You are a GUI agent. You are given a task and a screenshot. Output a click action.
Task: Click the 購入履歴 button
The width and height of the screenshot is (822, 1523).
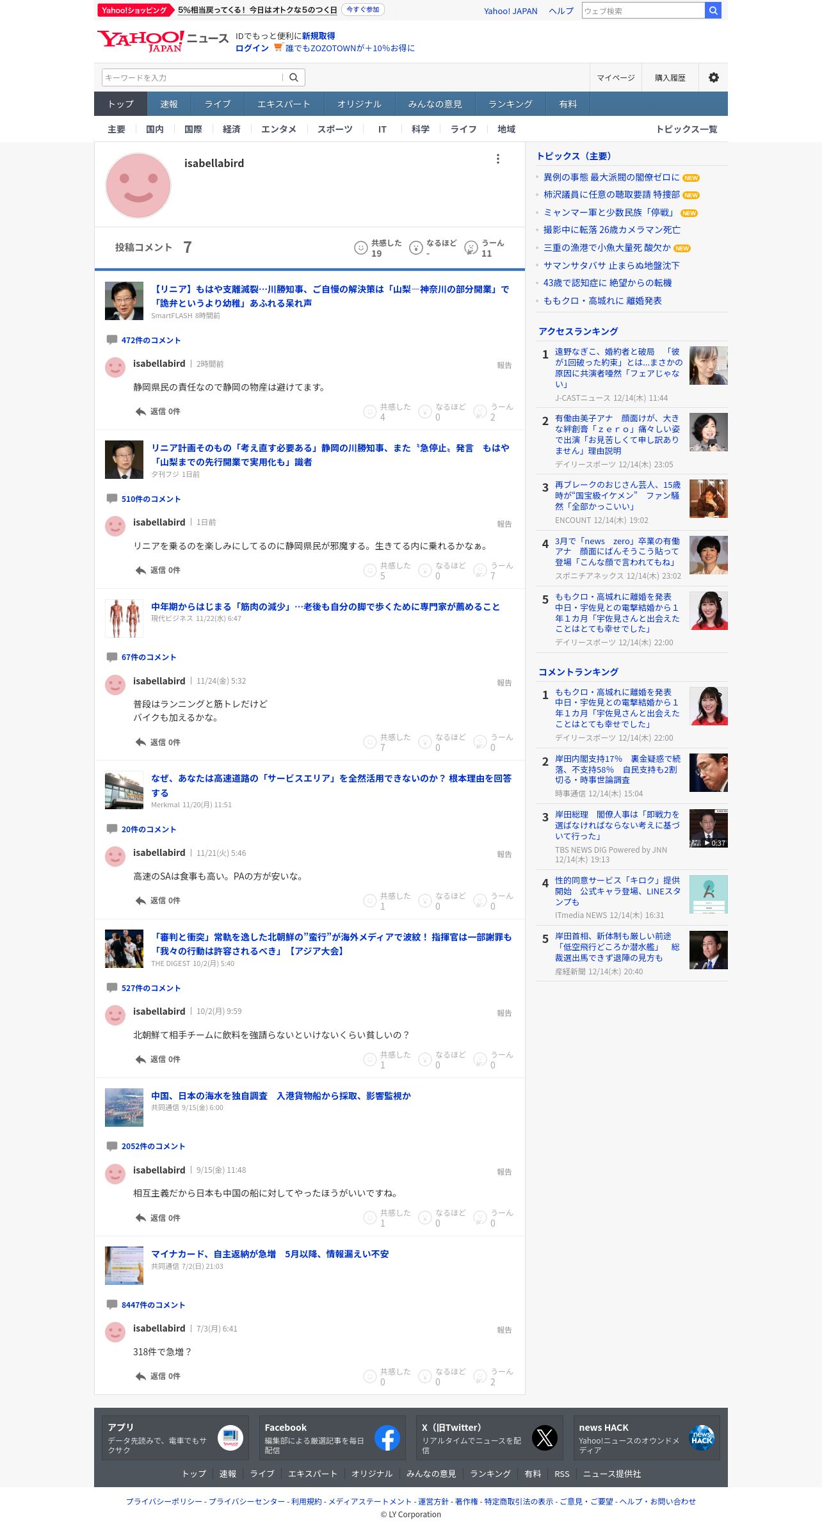tap(670, 77)
